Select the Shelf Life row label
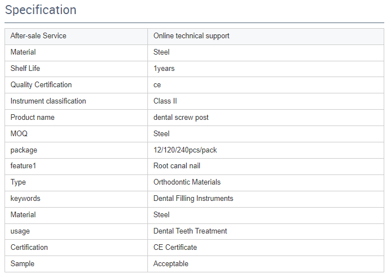 pos(25,68)
